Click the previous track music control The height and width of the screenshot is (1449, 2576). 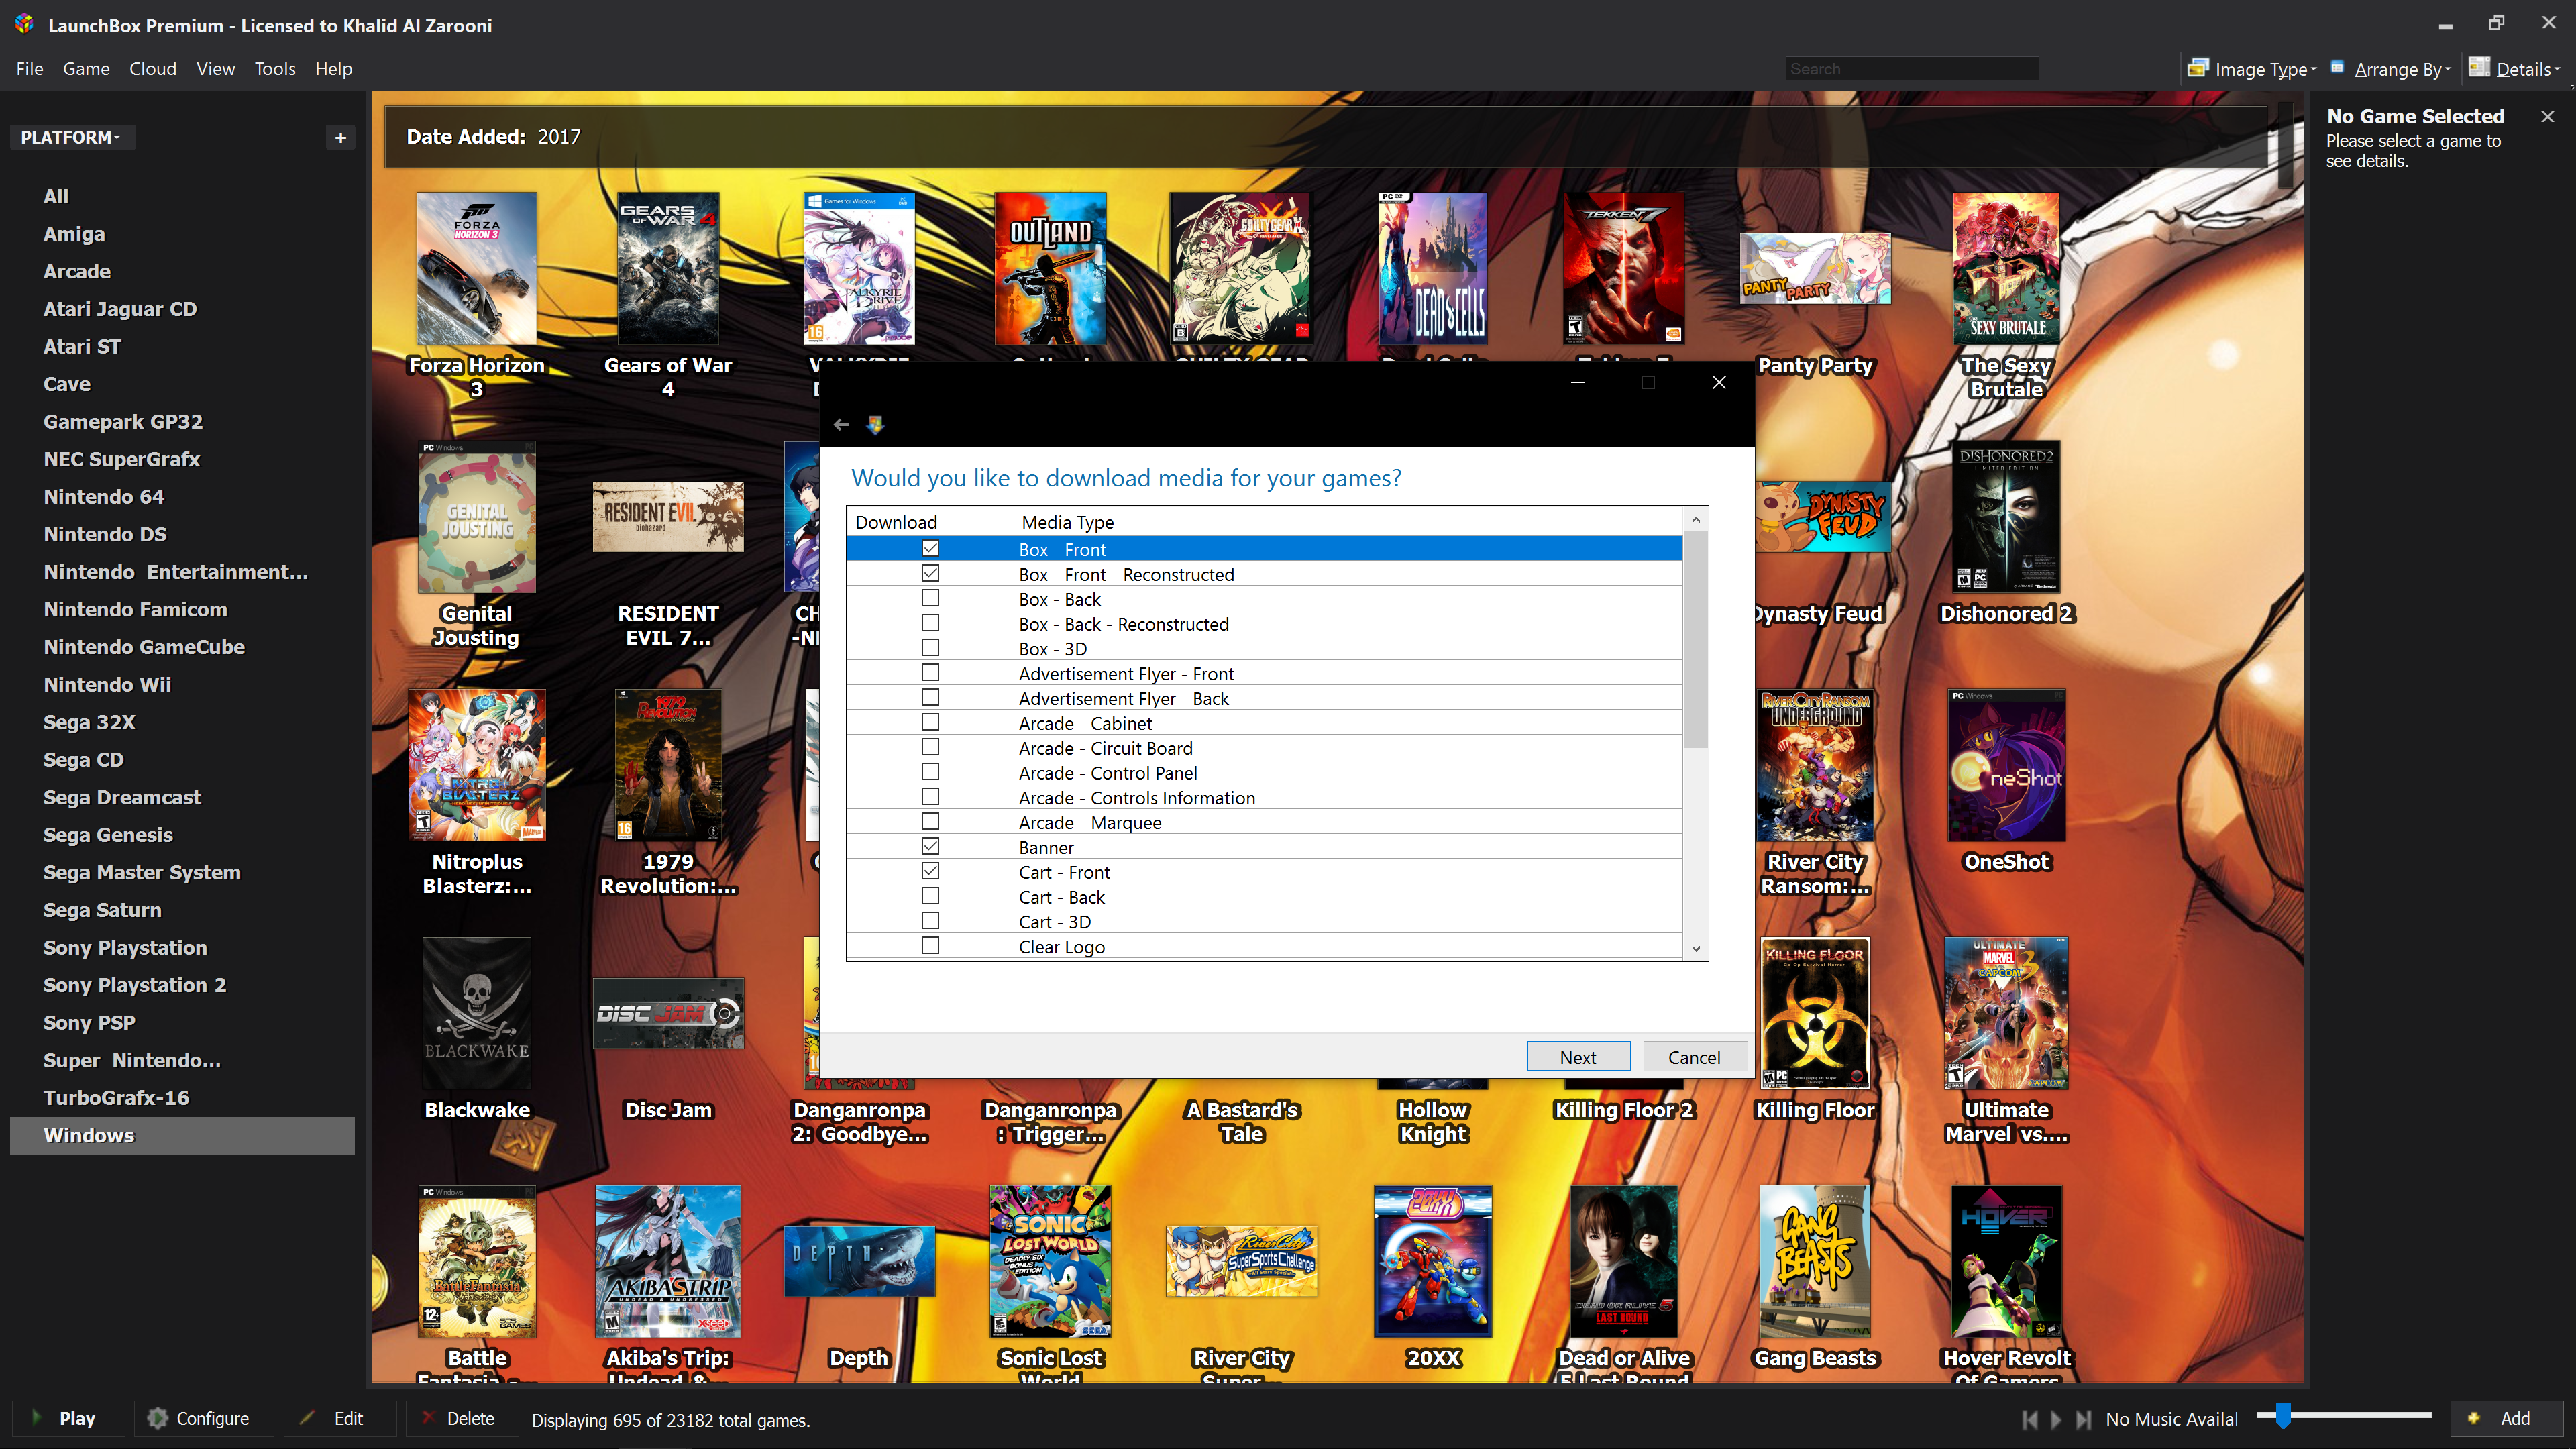click(x=2029, y=1419)
